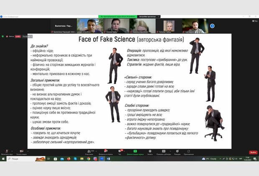The width and height of the screenshot is (259, 176).
Task: Open the Windows Start menu
Action: pyautogui.click(x=3, y=159)
